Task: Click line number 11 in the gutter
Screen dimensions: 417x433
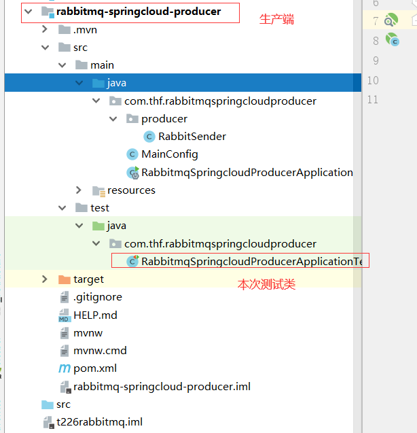Action: click(x=373, y=99)
